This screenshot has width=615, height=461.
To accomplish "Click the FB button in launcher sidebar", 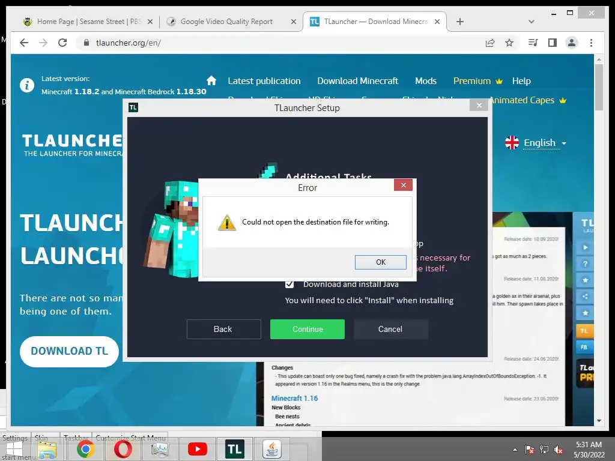I will click(x=585, y=348).
